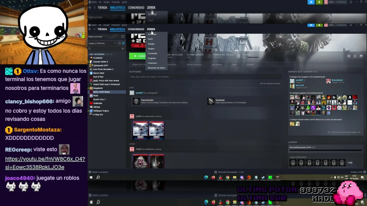Go back with the Steam back arrow
The width and height of the screenshot is (367, 206).
[90, 29]
